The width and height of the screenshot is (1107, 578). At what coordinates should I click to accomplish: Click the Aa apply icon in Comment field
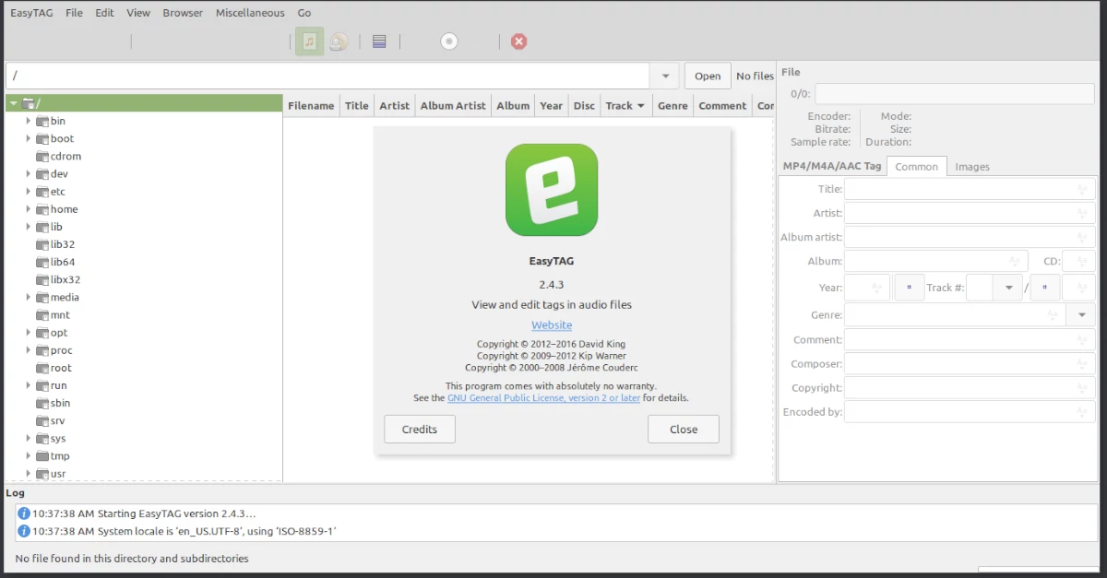(1083, 340)
